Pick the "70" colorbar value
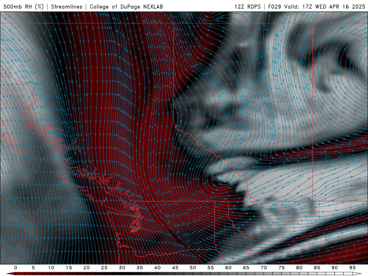Screen dimensions: 368x276 [264, 268]
